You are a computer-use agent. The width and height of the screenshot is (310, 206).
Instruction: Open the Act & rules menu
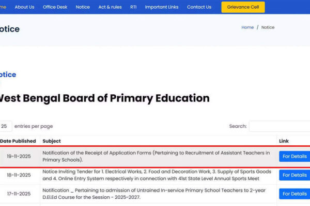(x=110, y=7)
